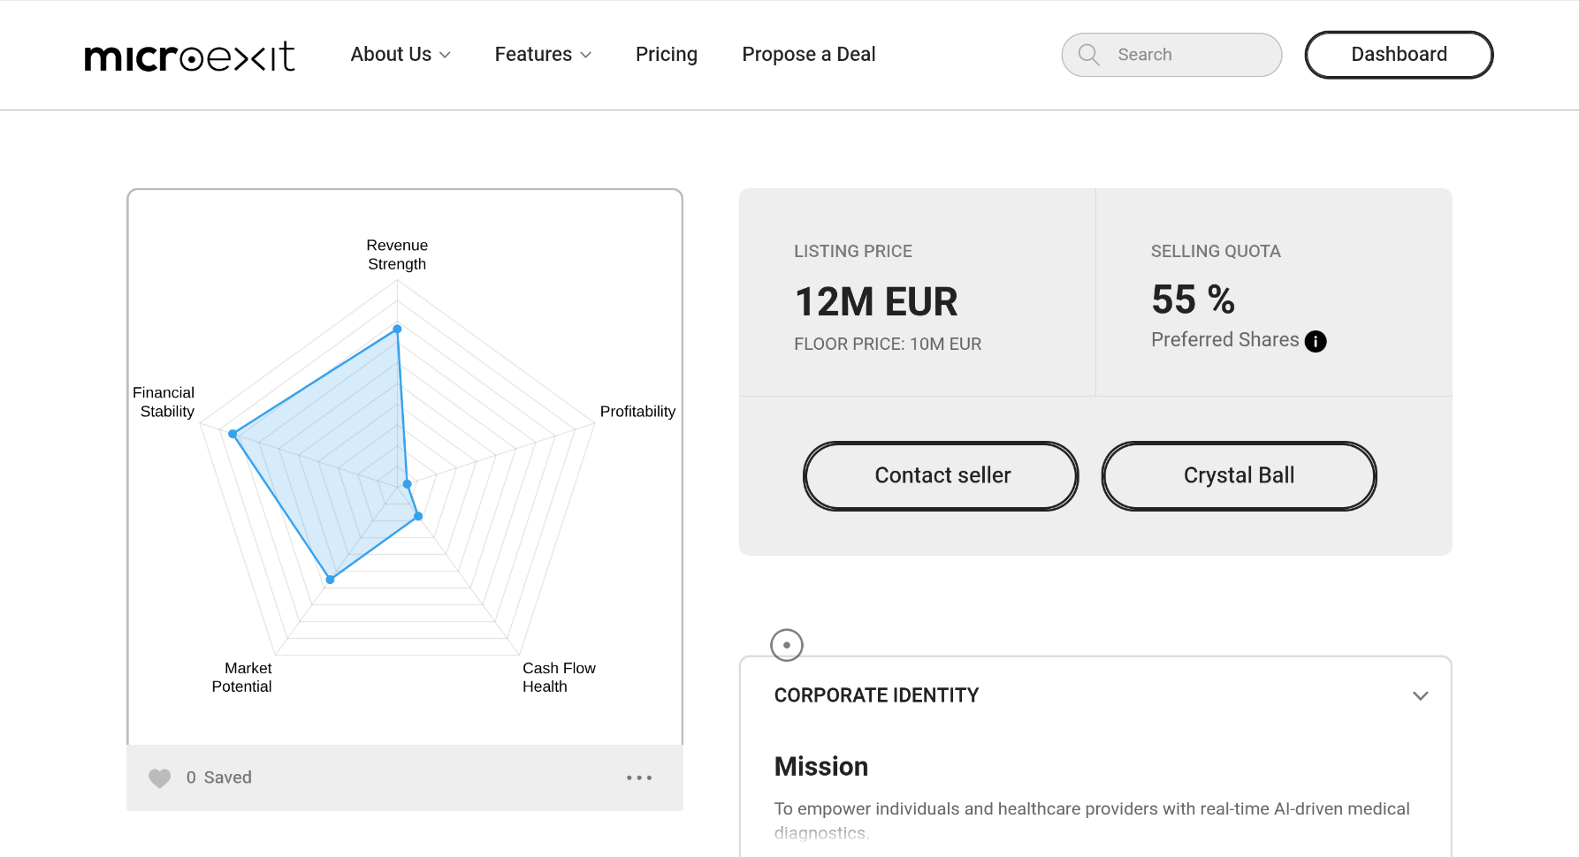Click the Revenue Strength data point
The image size is (1579, 857).
pyautogui.click(x=397, y=329)
